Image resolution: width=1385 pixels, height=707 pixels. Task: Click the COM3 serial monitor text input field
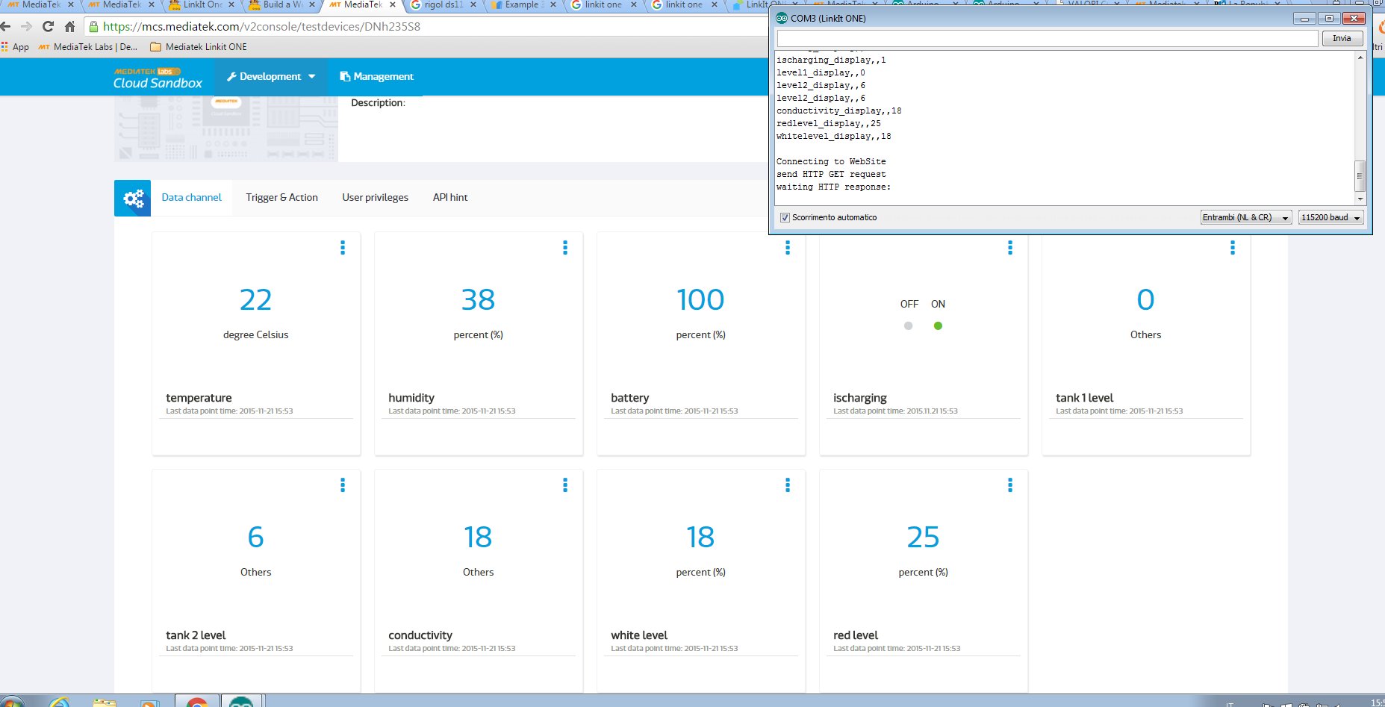pyautogui.click(x=1048, y=38)
